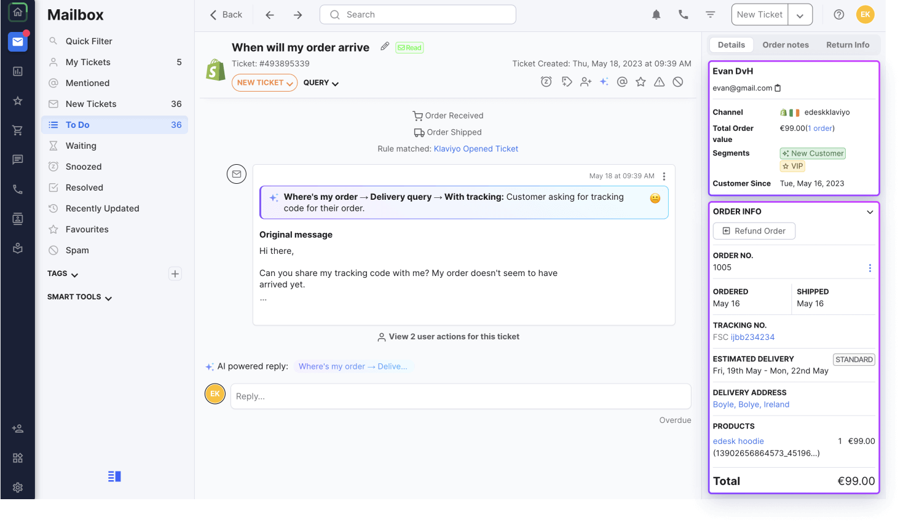The image size is (903, 525).
Task: Open the Klaviyo Opened Ticket rule link
Action: point(476,149)
